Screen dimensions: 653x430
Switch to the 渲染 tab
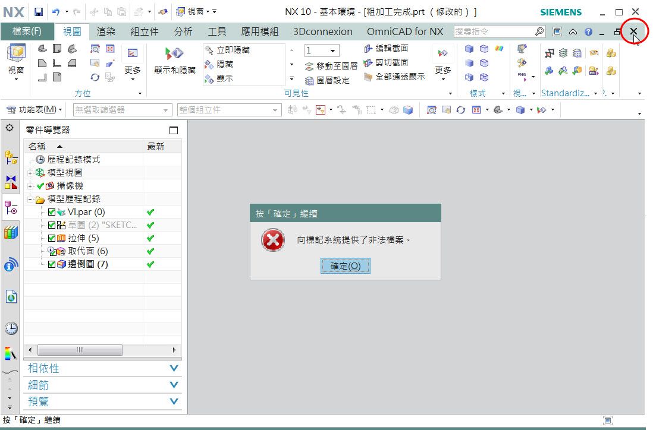click(x=106, y=31)
